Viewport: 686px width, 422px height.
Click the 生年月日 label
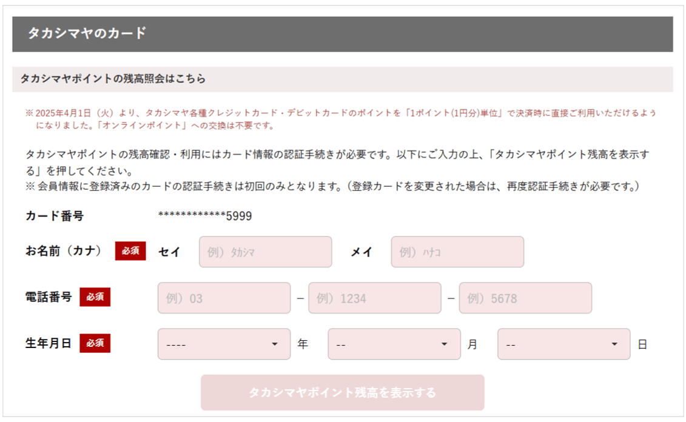(x=48, y=343)
